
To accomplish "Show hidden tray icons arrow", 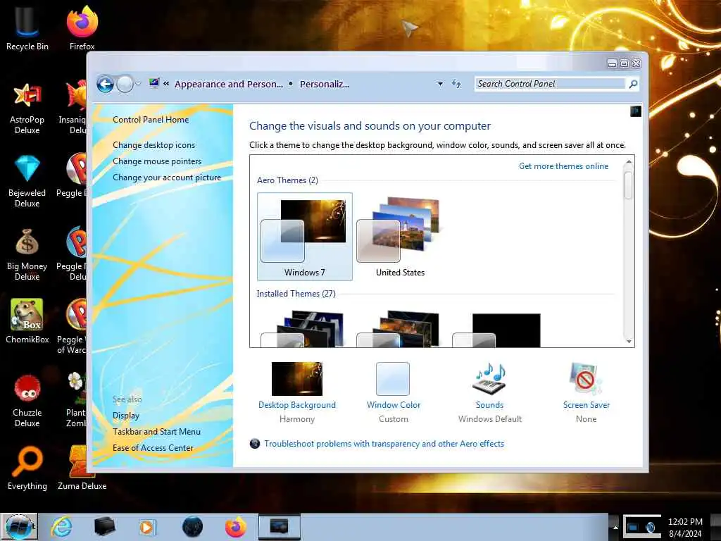I will tap(615, 527).
